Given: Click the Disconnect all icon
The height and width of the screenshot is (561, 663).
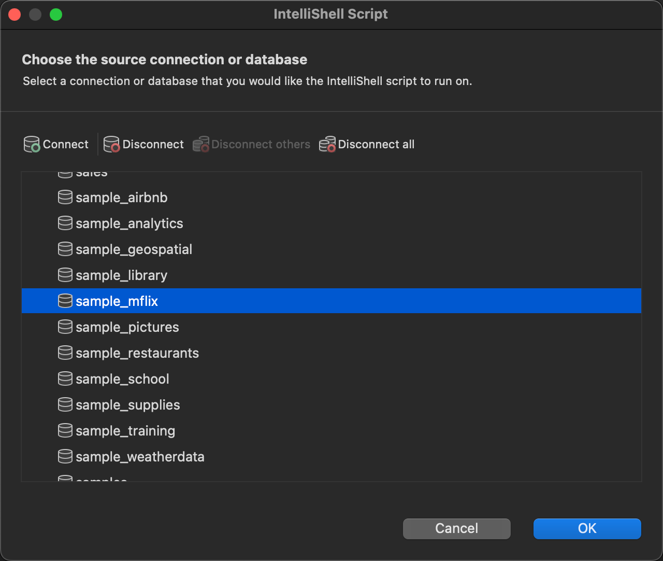Looking at the screenshot, I should [327, 144].
